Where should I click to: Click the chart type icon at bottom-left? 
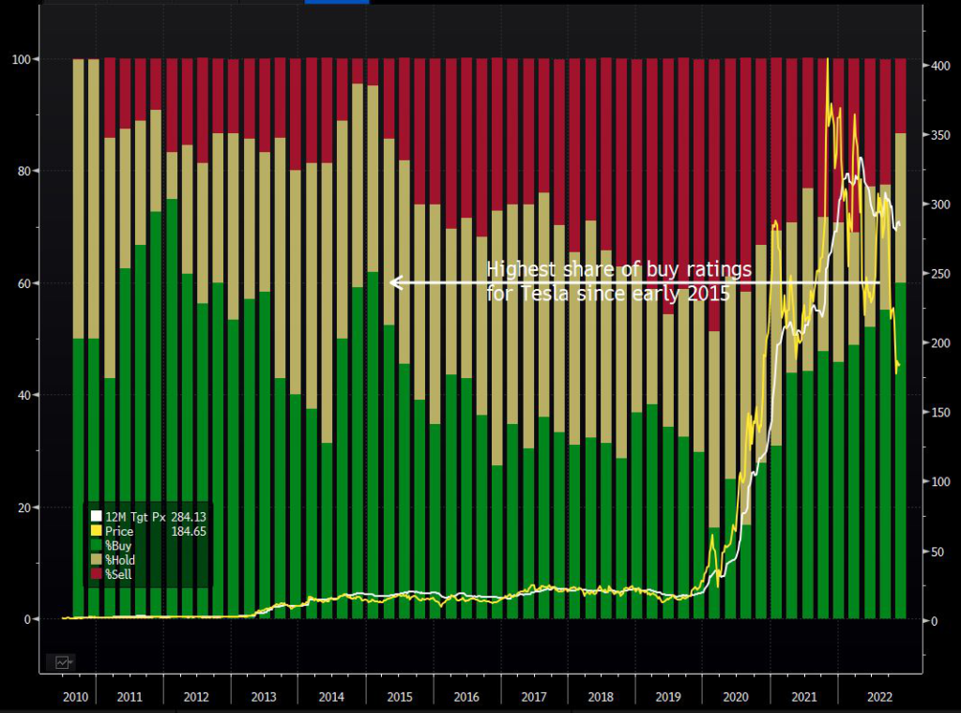62,662
